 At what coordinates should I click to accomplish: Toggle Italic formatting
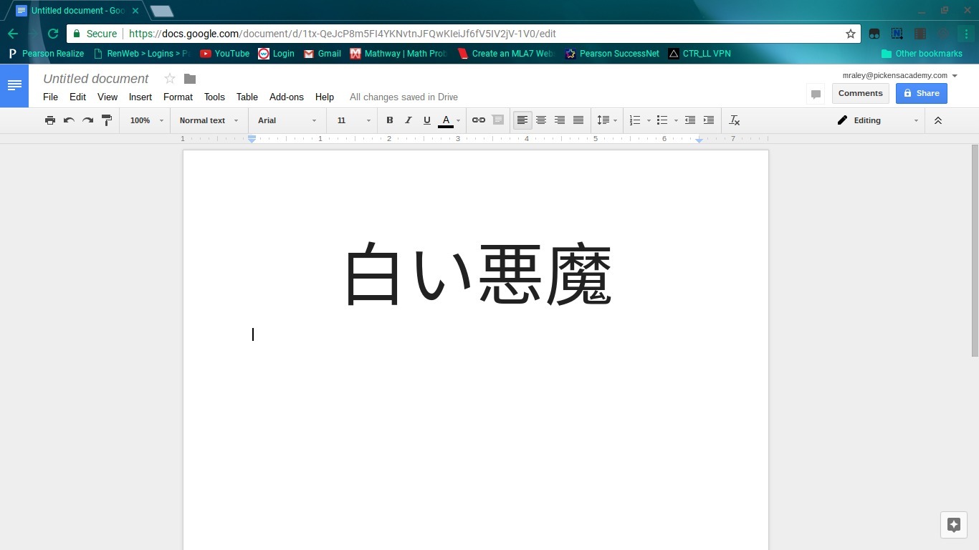click(x=409, y=120)
